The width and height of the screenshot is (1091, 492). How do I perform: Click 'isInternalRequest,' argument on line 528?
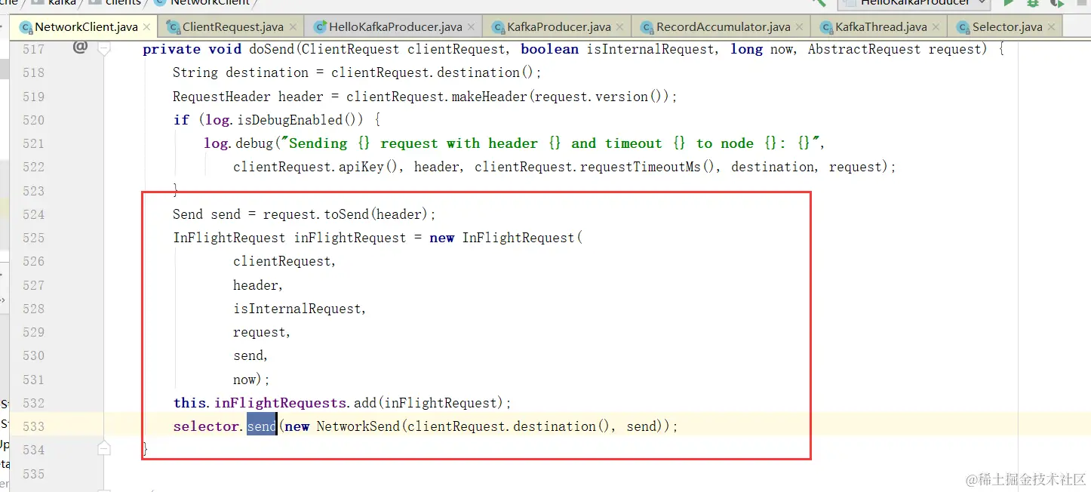pyautogui.click(x=300, y=309)
